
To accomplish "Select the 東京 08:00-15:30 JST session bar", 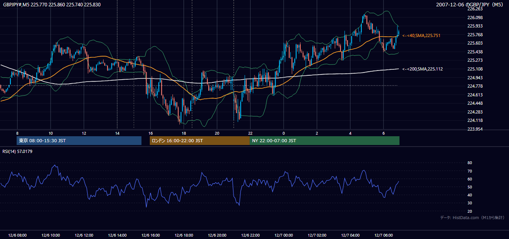I will (79, 141).
